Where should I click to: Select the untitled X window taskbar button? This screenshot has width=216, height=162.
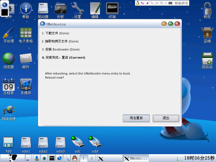pyautogui.click(x=110, y=158)
